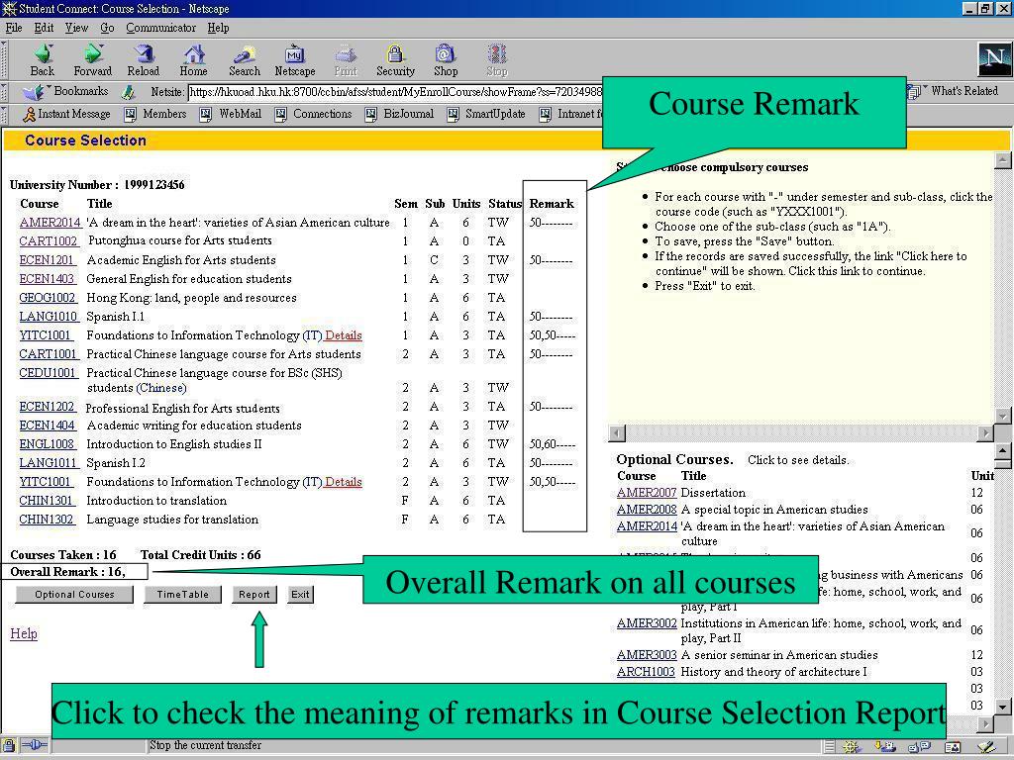Open the ENGL1008 course code link
1014x760 pixels.
pos(48,444)
